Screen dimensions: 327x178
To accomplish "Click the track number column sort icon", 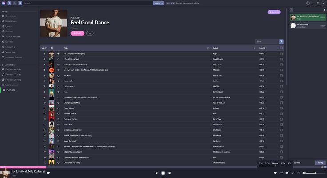I will (x=45, y=48).
